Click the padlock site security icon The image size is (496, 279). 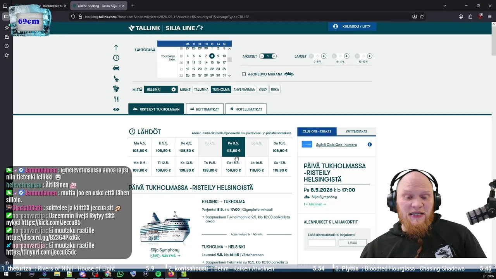point(81,17)
